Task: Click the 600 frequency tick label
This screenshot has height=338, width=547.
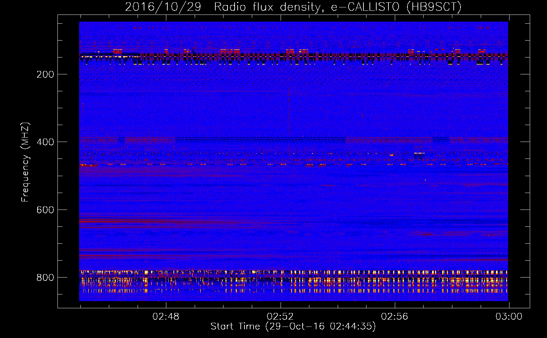Action: coord(45,210)
